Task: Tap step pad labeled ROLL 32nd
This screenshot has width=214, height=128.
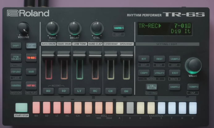Action: point(109,108)
